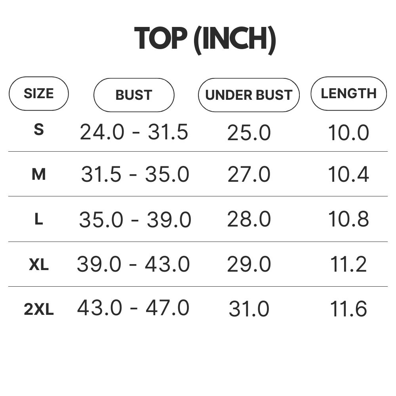Click bust range 24.0 - 31.5
Viewport: 396px width, 396px height.
134,132
